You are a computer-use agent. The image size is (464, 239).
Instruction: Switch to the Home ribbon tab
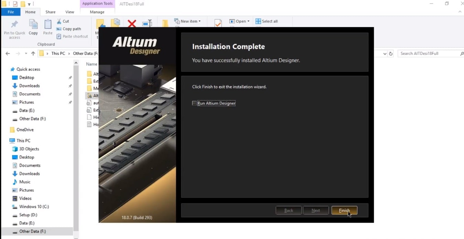point(30,12)
